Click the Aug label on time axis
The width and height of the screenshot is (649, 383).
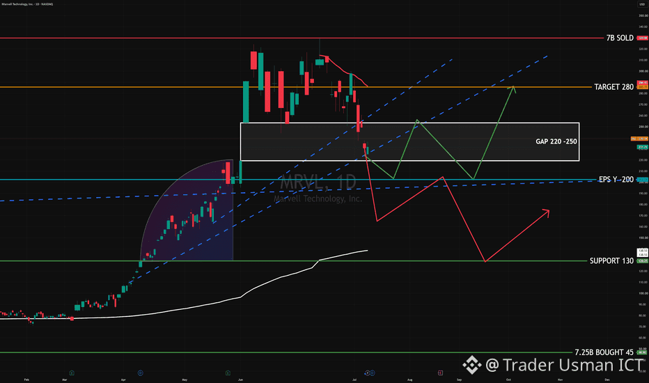pyautogui.click(x=409, y=380)
